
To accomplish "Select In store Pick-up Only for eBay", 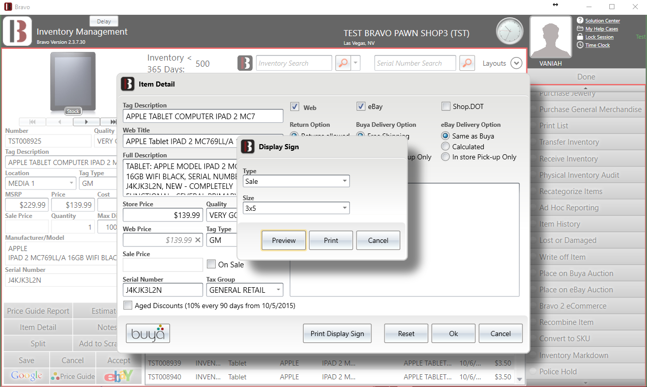I will point(446,157).
